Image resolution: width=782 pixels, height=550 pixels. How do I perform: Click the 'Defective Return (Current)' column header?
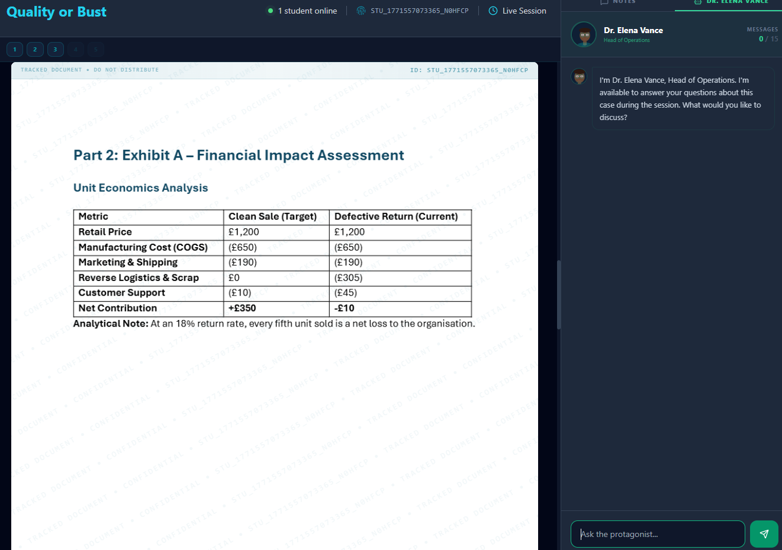click(x=396, y=216)
